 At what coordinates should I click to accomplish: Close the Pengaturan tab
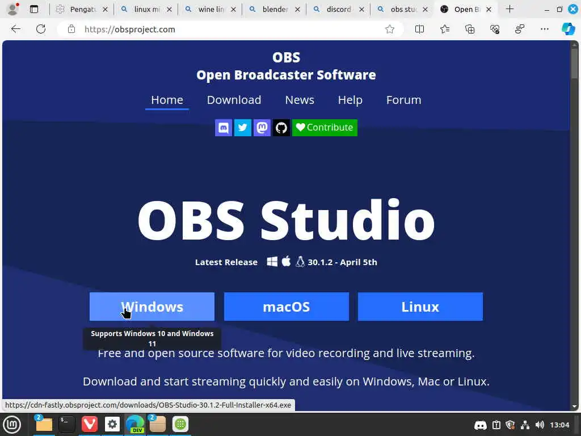105,10
